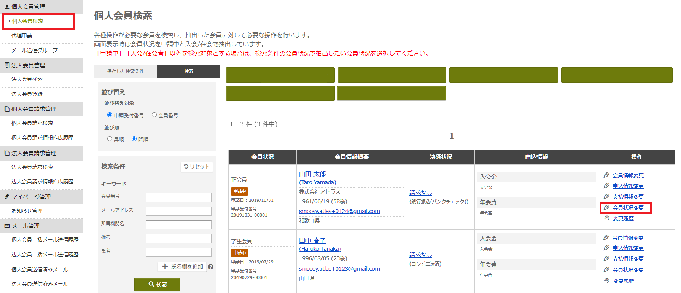Click pencil icon for 山田 太郎 会員状況変更
Image resolution: width=681 pixels, height=293 pixels.
pos(606,207)
